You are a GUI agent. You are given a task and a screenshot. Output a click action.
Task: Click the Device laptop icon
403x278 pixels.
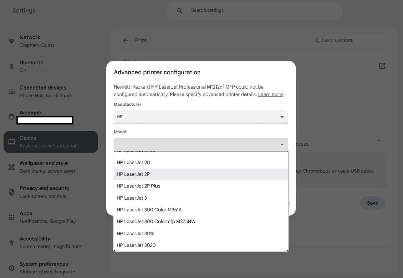point(12,142)
